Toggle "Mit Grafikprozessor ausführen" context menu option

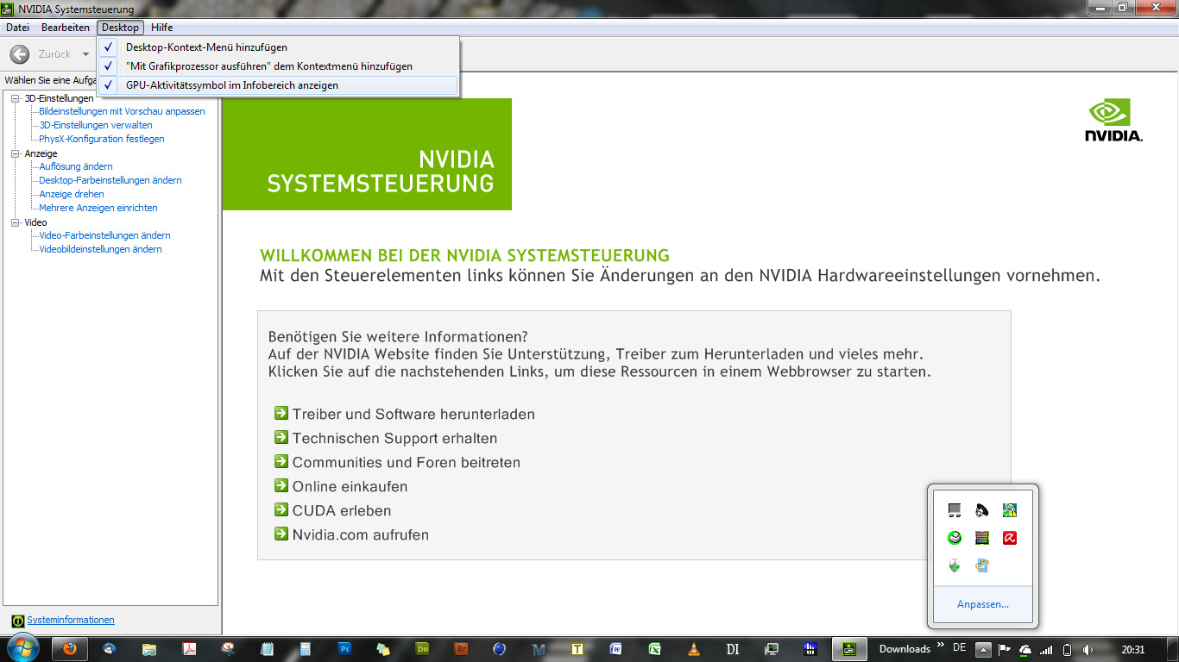pyautogui.click(x=278, y=66)
